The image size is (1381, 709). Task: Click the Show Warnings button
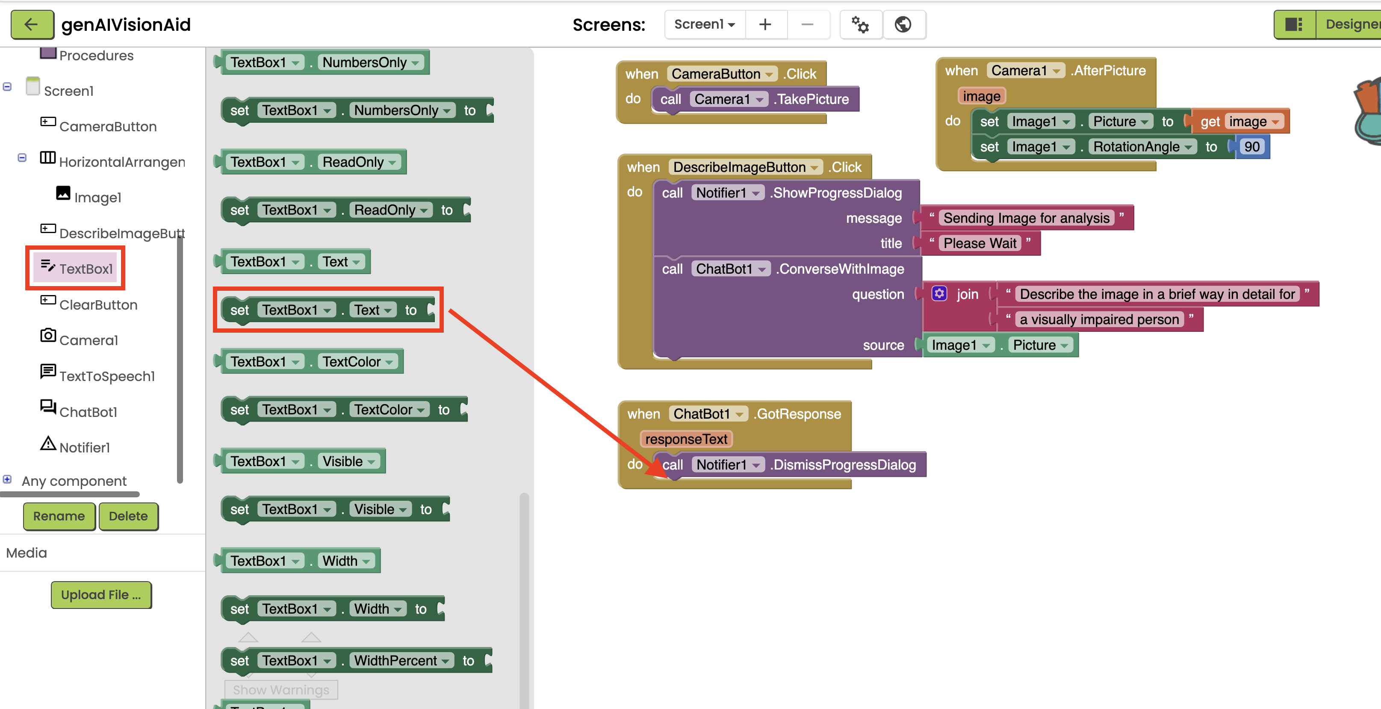pos(281,690)
